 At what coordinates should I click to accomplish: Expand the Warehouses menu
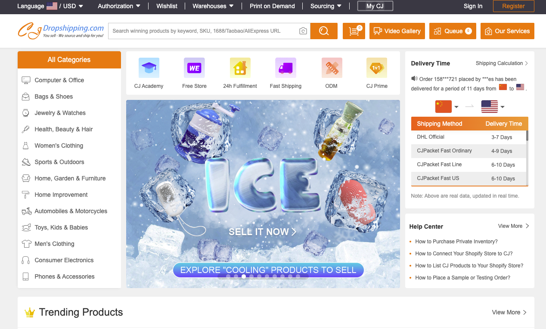[x=213, y=6]
